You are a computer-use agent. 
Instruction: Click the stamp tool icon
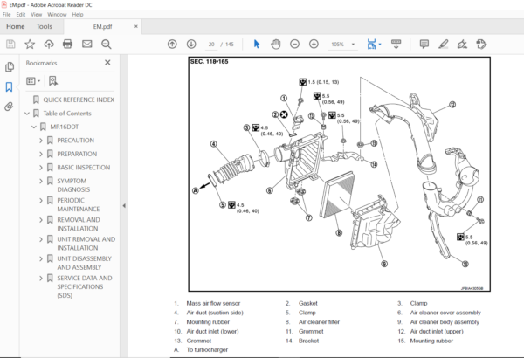click(481, 45)
